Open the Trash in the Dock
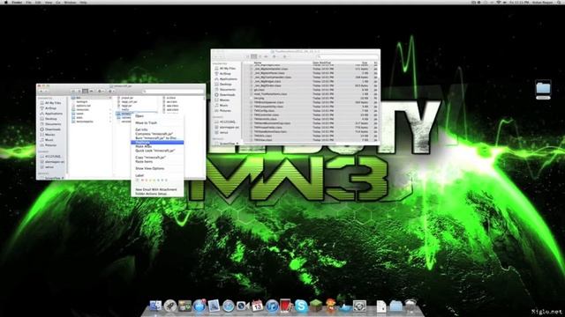The image size is (565, 317). 411,306
